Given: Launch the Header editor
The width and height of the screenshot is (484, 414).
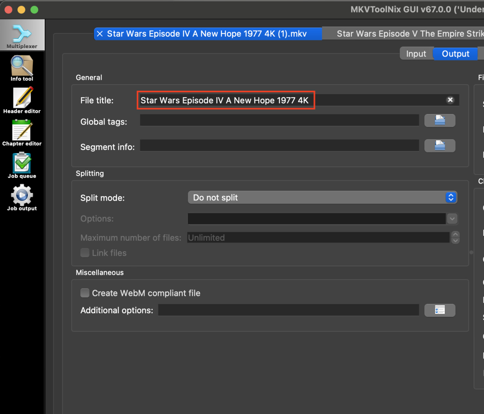Looking at the screenshot, I should (x=22, y=101).
